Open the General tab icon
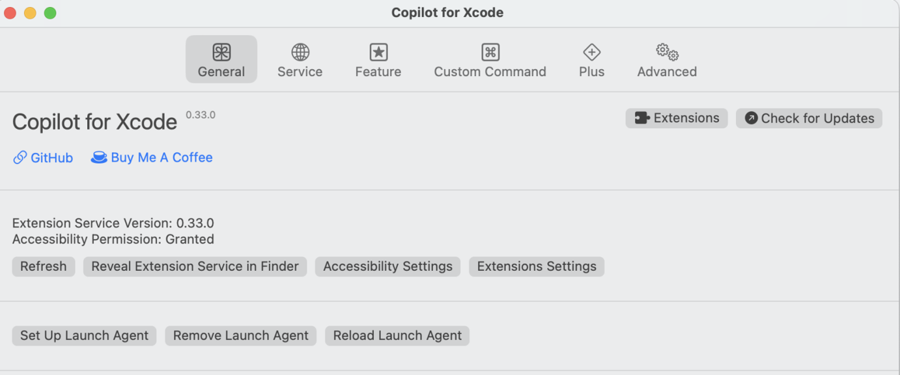The width and height of the screenshot is (900, 375). click(x=221, y=53)
